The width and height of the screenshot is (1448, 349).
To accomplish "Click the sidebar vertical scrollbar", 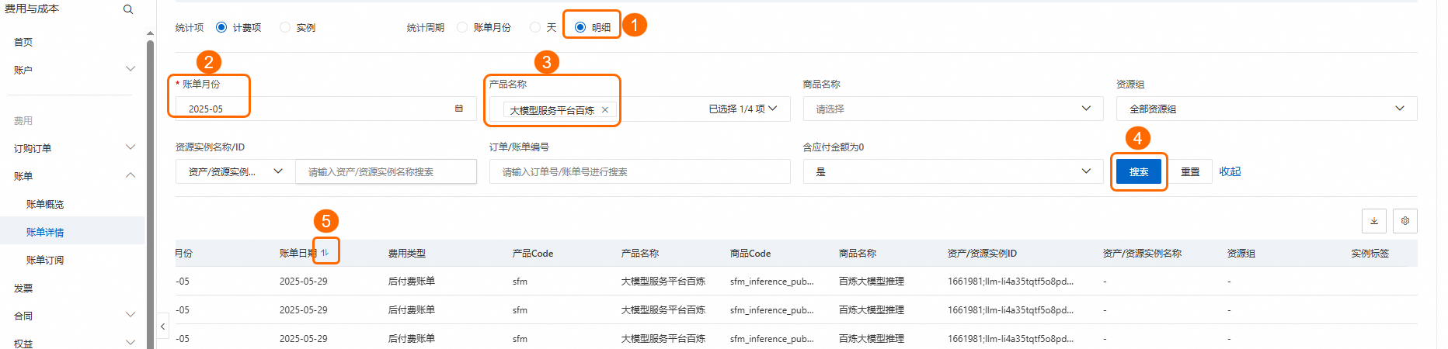I will point(150,194).
